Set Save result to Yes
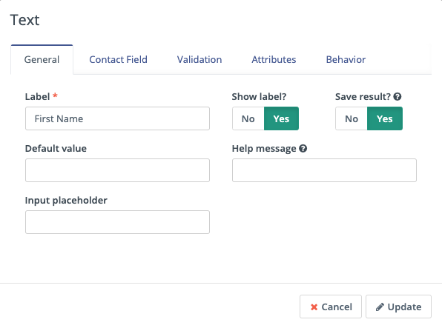Image resolution: width=442 pixels, height=328 pixels. coord(385,118)
